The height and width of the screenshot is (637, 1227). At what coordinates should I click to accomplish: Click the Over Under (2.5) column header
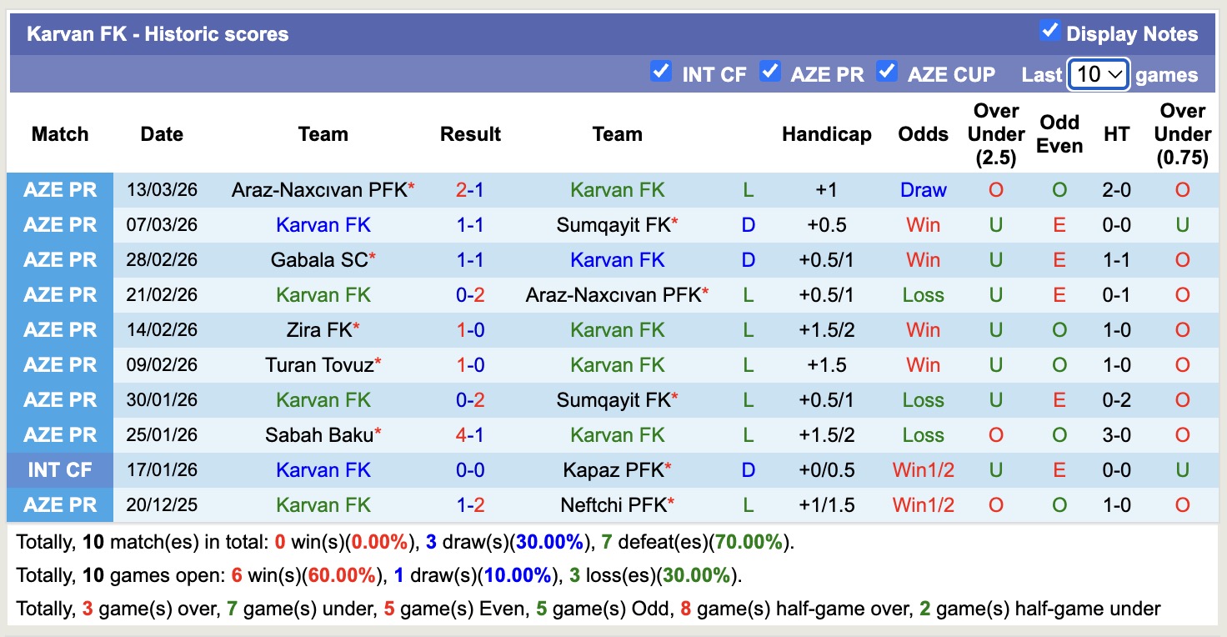point(996,134)
